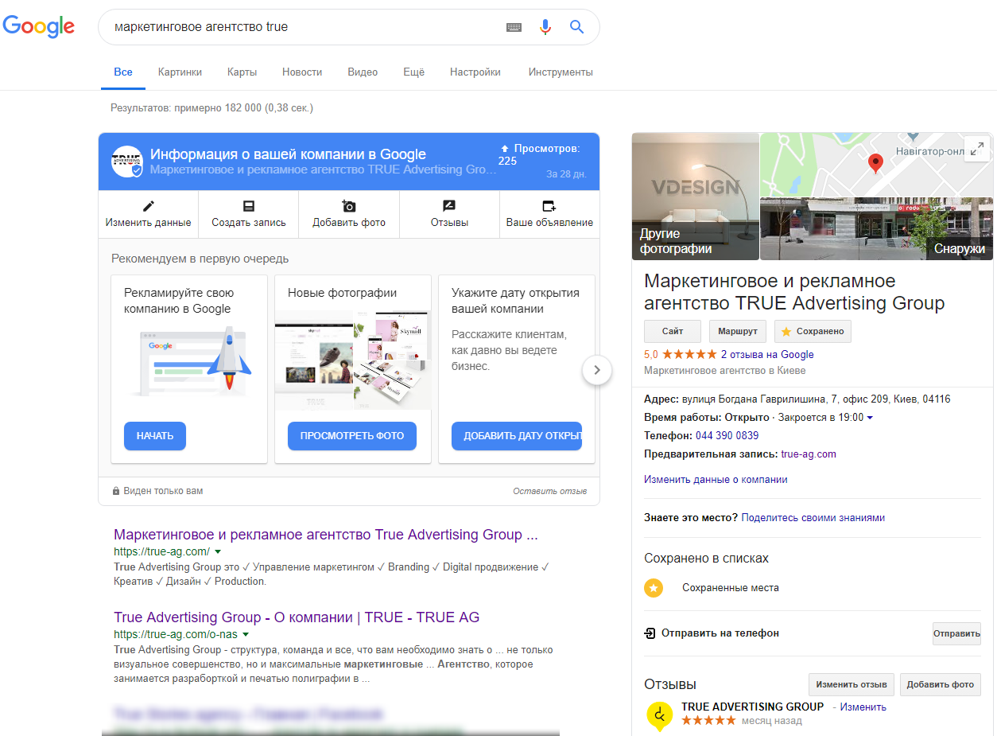
Task: Open Маркетинговое и рекламное агентство search result
Action: click(326, 535)
